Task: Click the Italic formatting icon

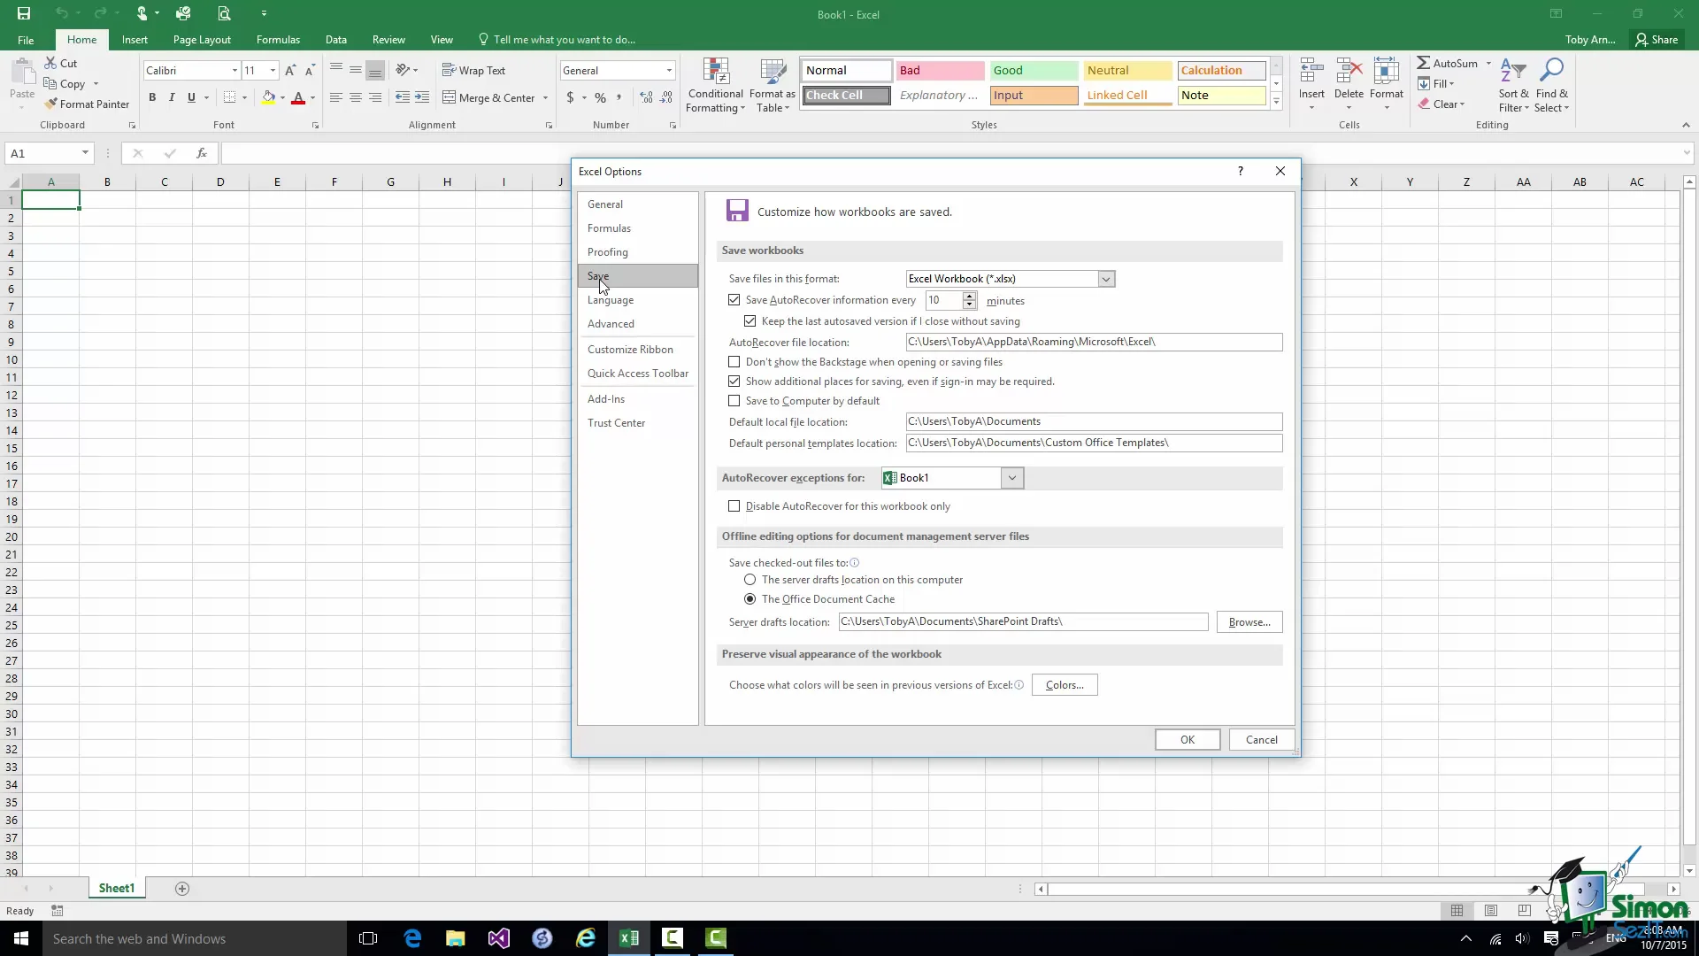Action: (172, 97)
